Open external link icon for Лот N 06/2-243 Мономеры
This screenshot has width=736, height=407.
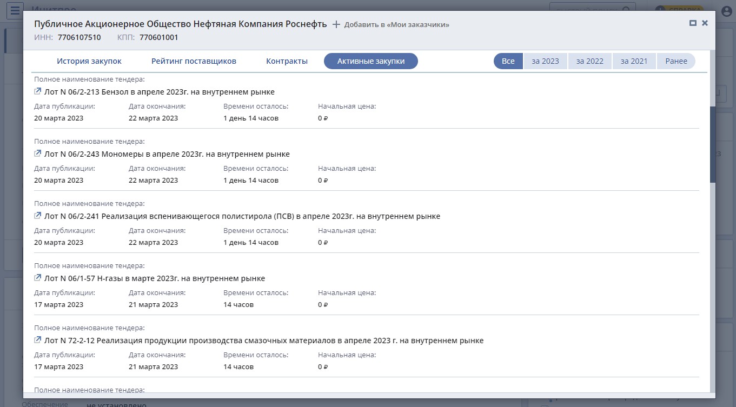[x=38, y=154]
